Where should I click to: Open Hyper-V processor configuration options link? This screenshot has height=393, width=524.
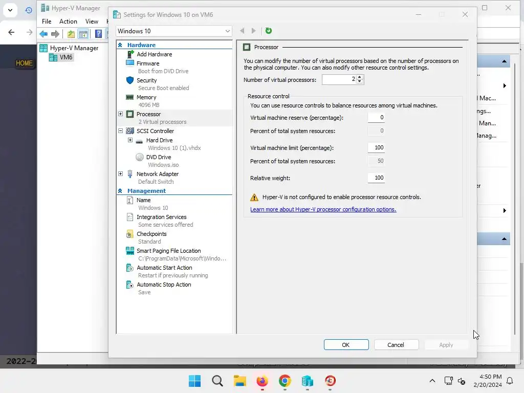[323, 209]
